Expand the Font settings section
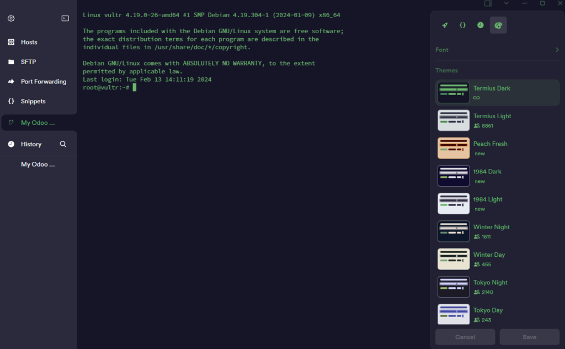The height and width of the screenshot is (349, 565). pyautogui.click(x=497, y=49)
